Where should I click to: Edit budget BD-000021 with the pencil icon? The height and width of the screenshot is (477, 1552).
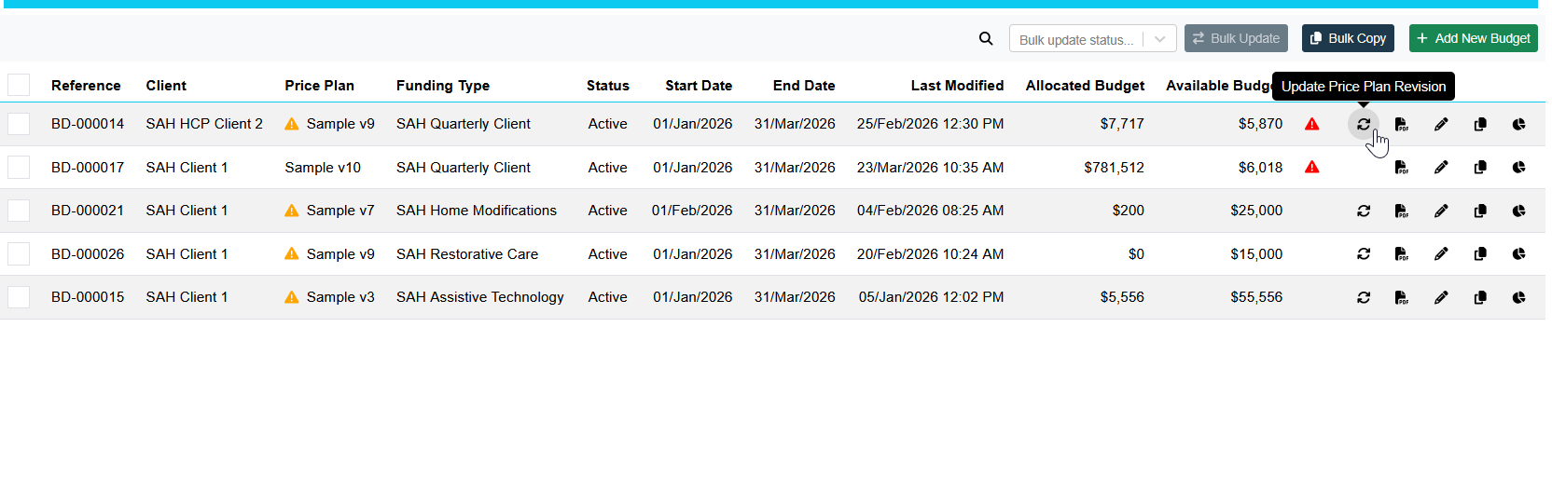1441,211
